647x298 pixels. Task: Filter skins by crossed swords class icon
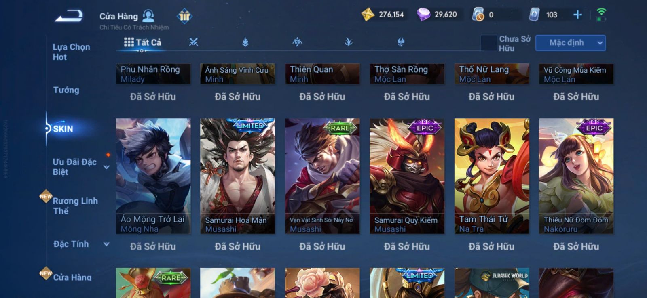pos(194,42)
